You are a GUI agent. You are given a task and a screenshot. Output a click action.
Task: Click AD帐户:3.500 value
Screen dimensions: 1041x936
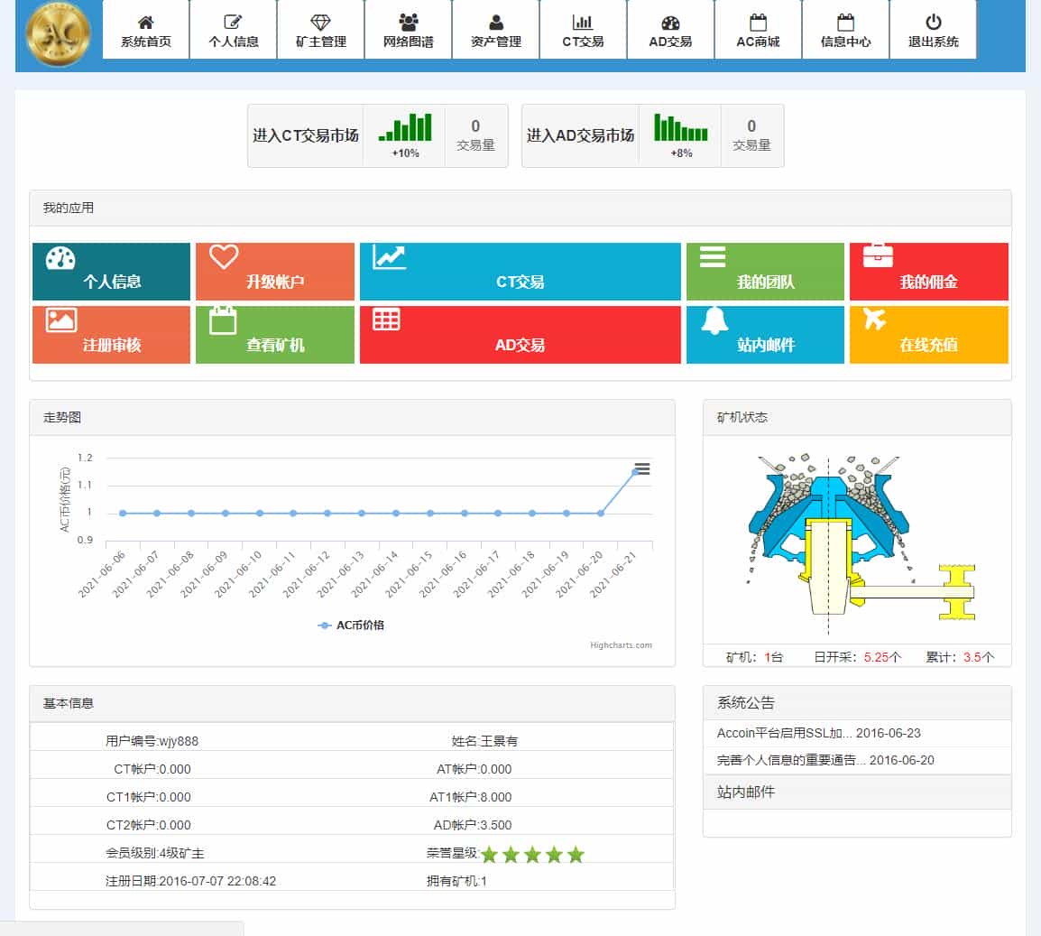click(x=473, y=825)
